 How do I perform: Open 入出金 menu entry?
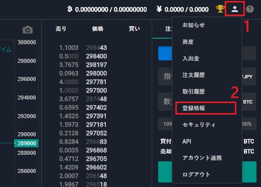191,58
